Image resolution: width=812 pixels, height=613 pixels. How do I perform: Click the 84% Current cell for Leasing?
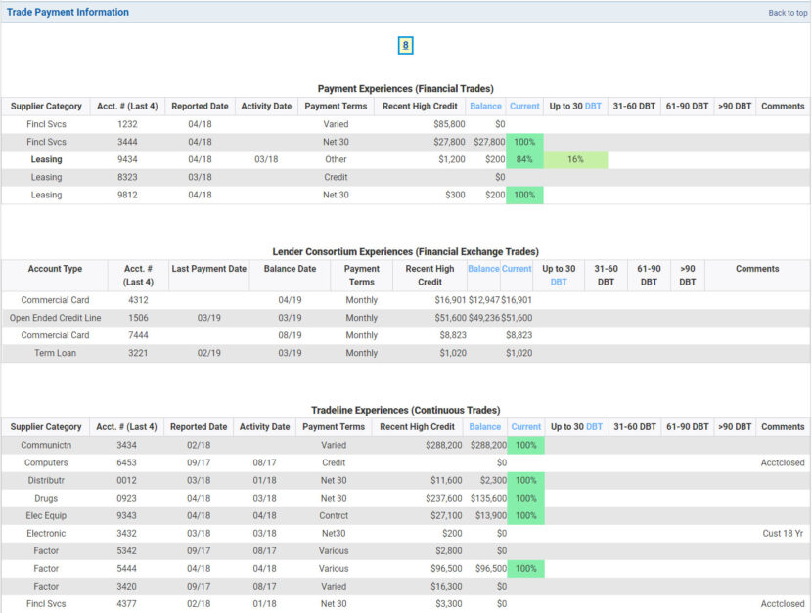[x=524, y=159]
